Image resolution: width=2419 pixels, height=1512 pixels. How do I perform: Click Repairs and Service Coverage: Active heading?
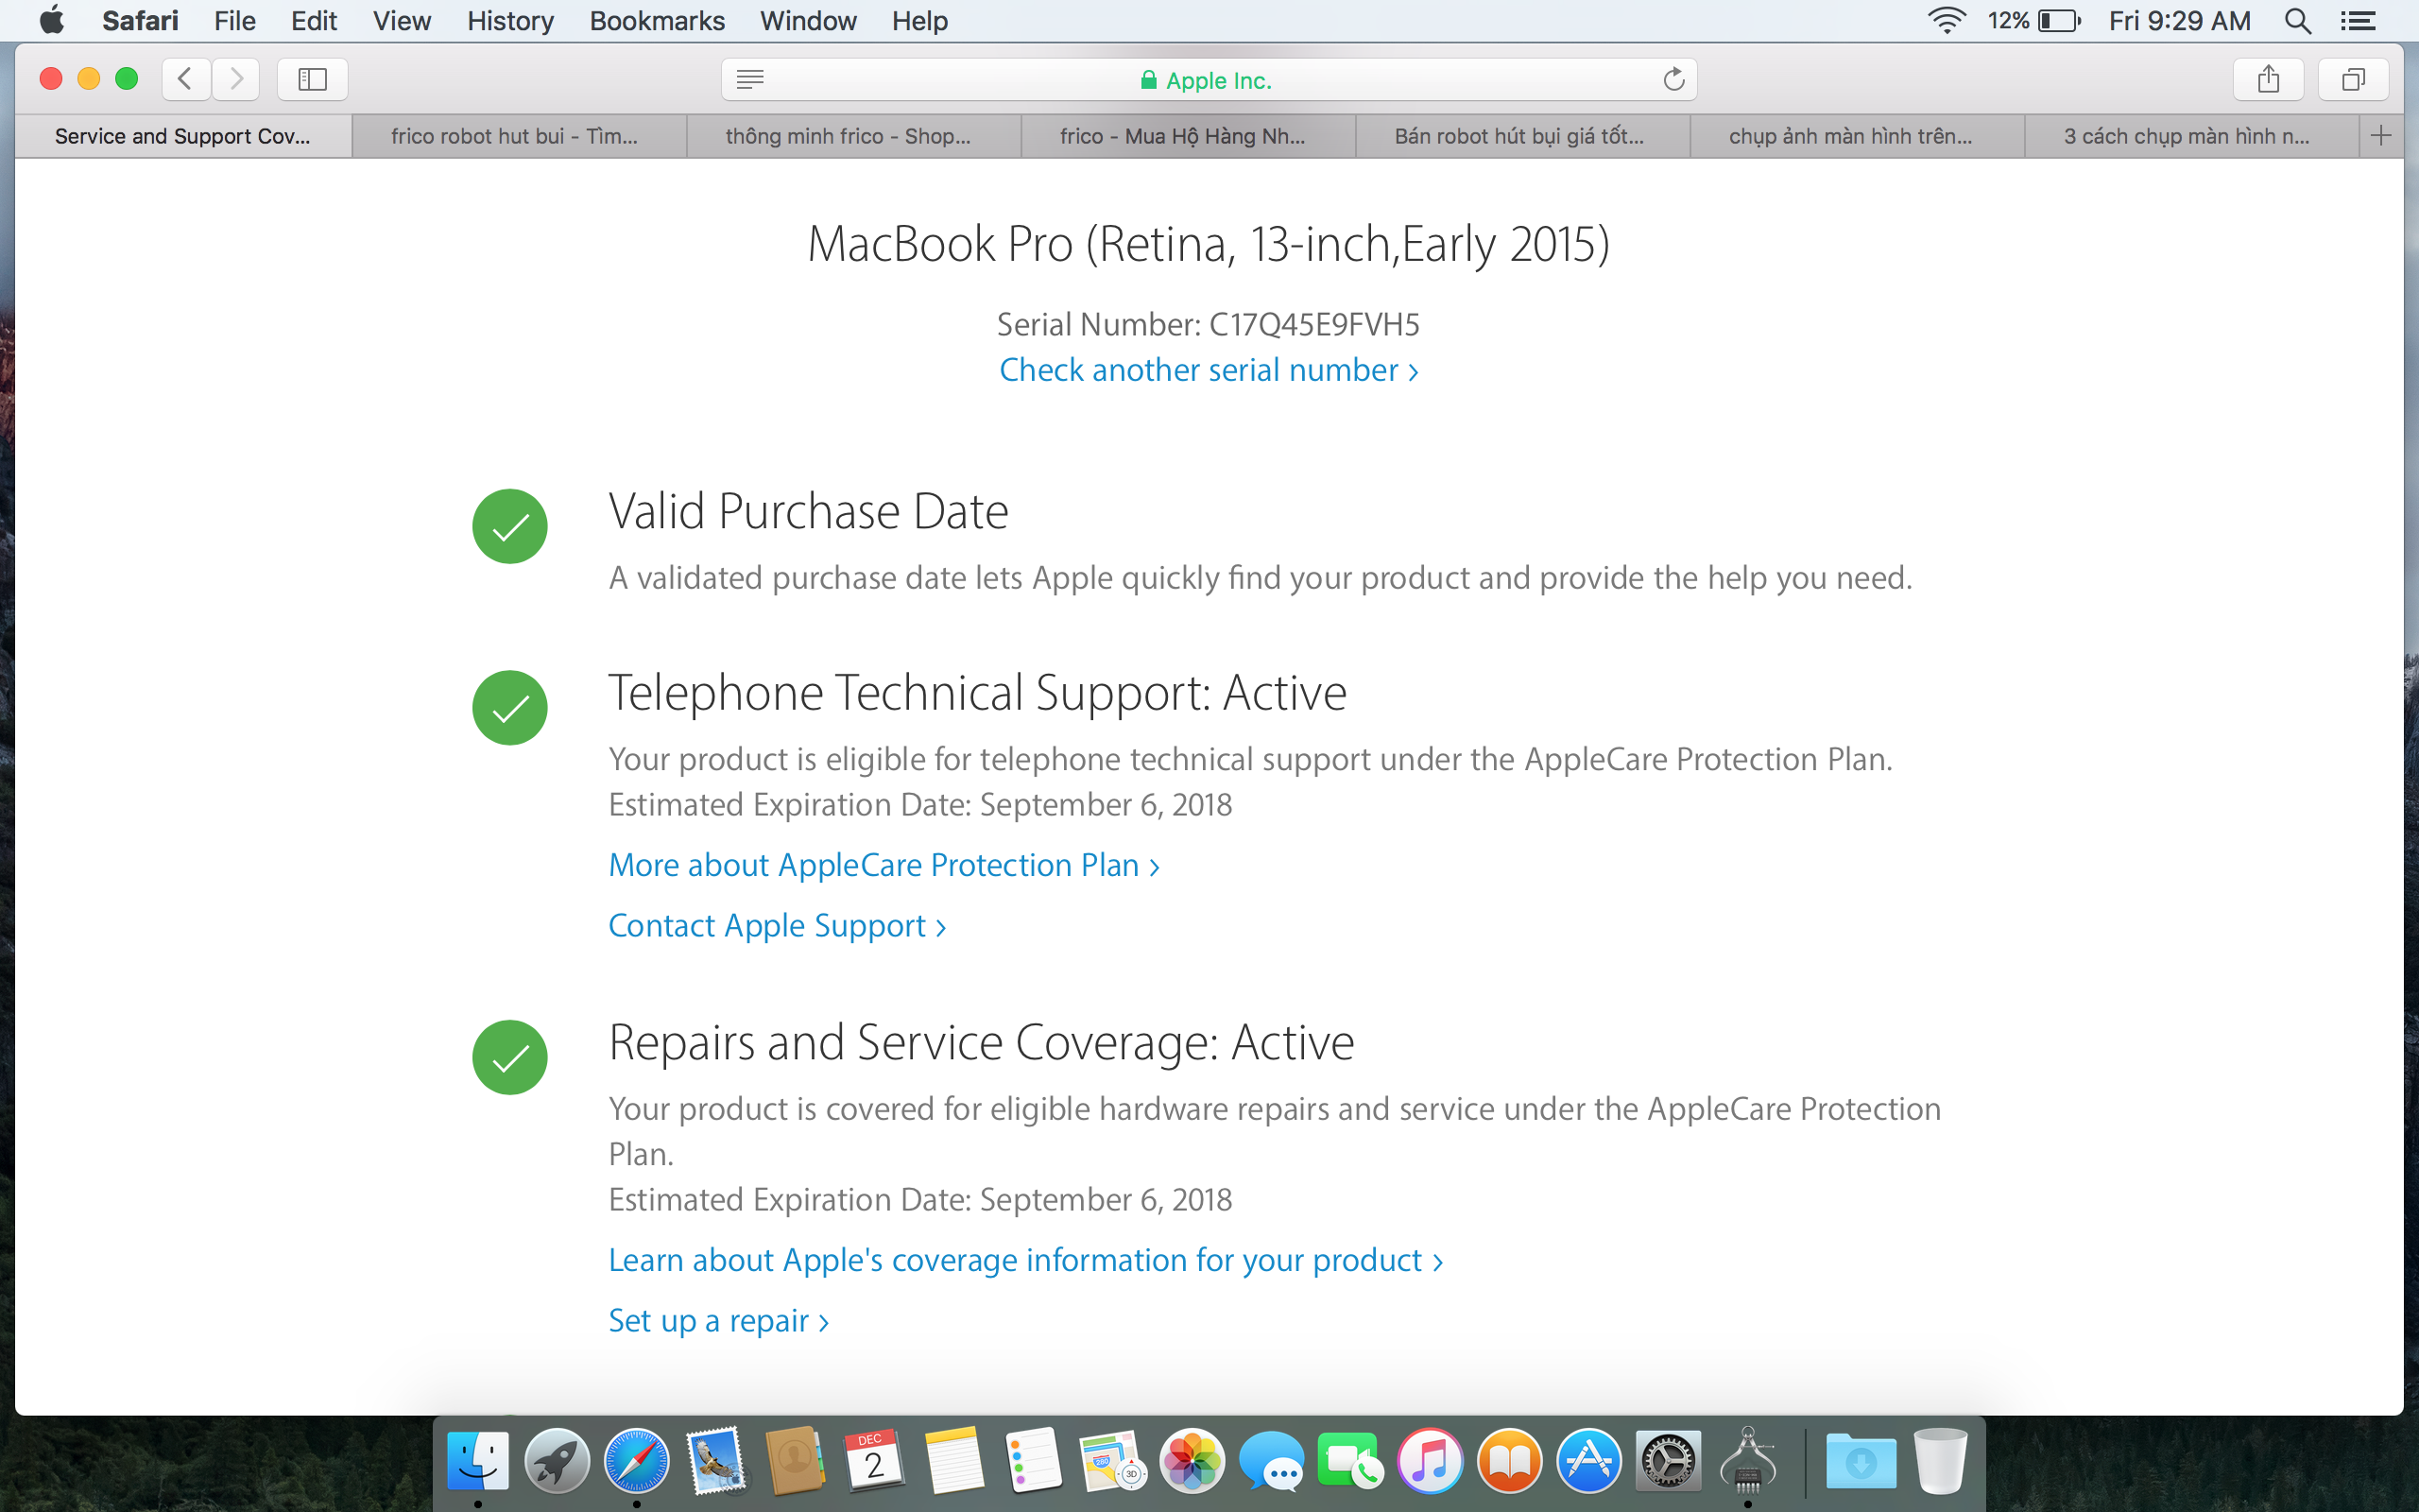(982, 1042)
